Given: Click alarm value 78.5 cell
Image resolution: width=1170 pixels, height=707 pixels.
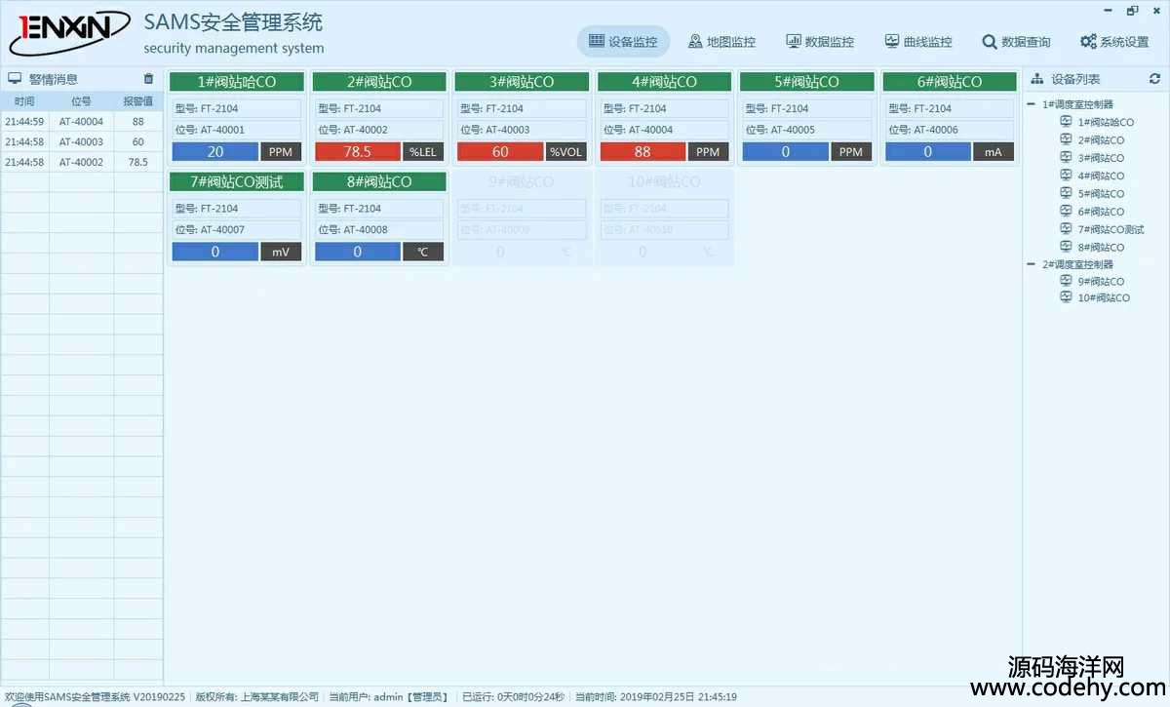Looking at the screenshot, I should click(x=138, y=162).
